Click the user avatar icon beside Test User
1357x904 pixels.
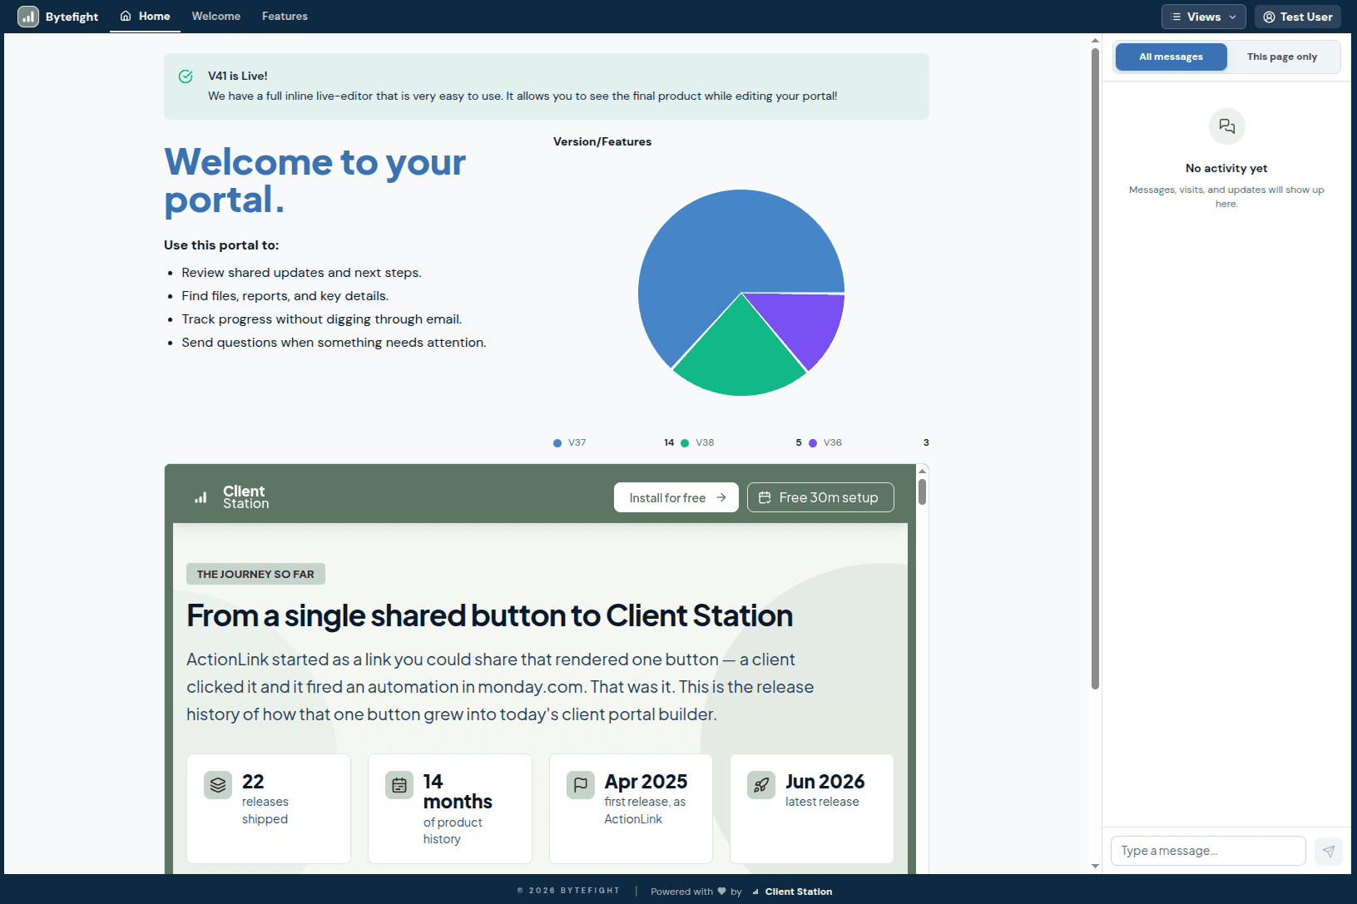pyautogui.click(x=1269, y=17)
